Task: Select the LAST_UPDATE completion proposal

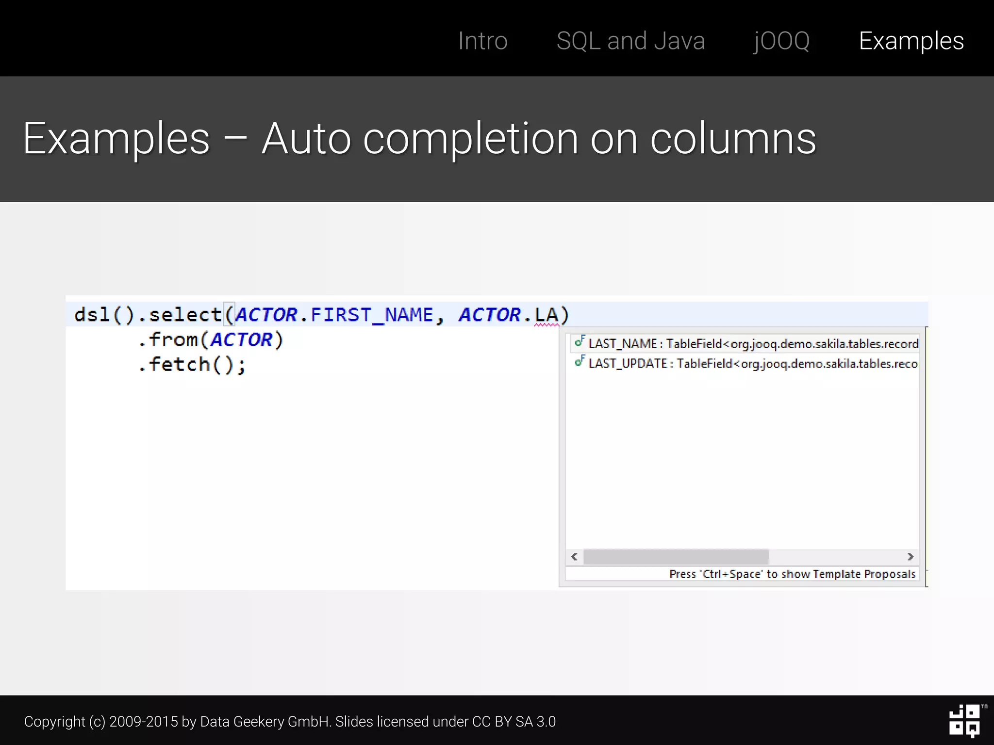Action: (752, 363)
